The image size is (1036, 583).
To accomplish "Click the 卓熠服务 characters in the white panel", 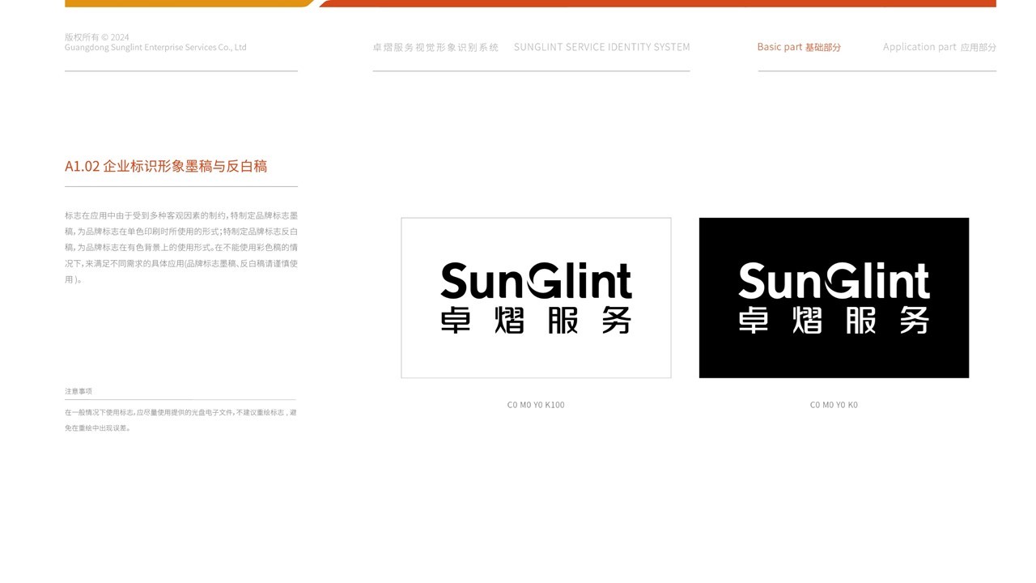I will click(x=535, y=321).
